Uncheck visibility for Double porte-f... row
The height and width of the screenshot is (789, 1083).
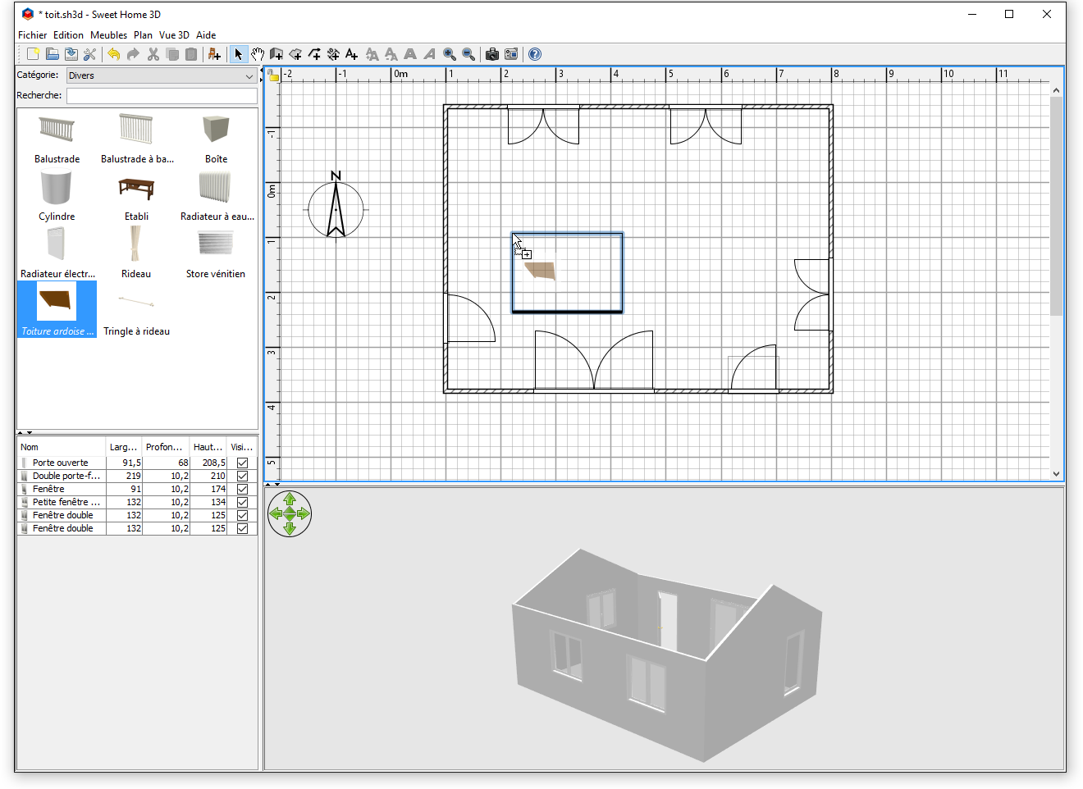click(x=242, y=476)
